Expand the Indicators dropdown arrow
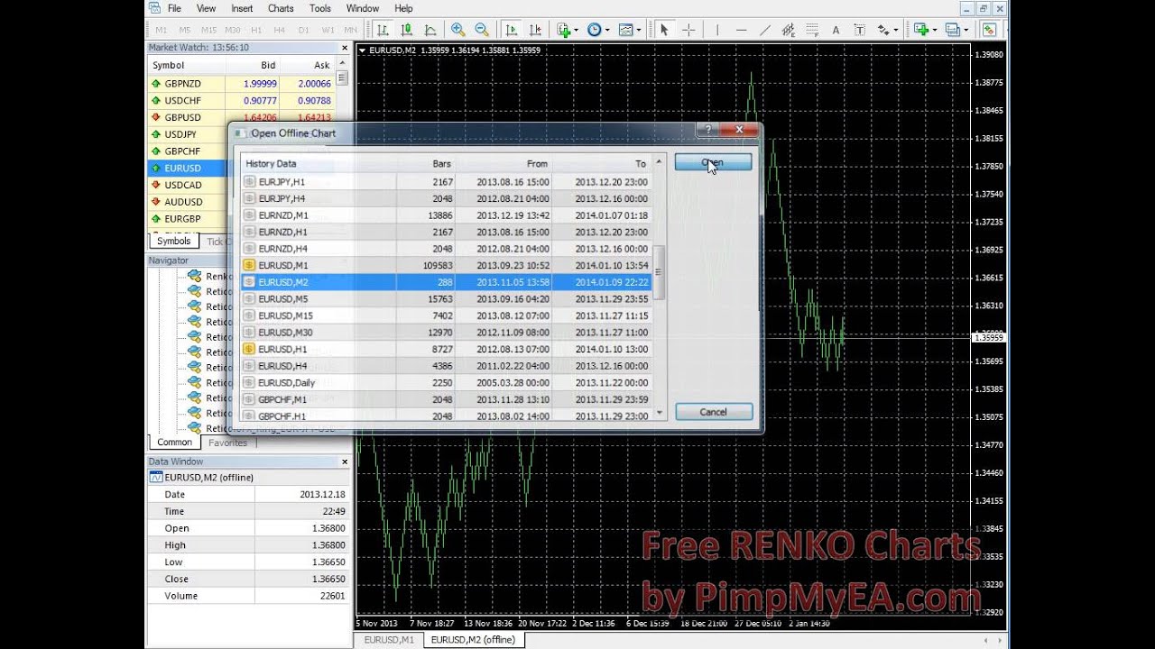This screenshot has width=1155, height=649. pos(577,30)
